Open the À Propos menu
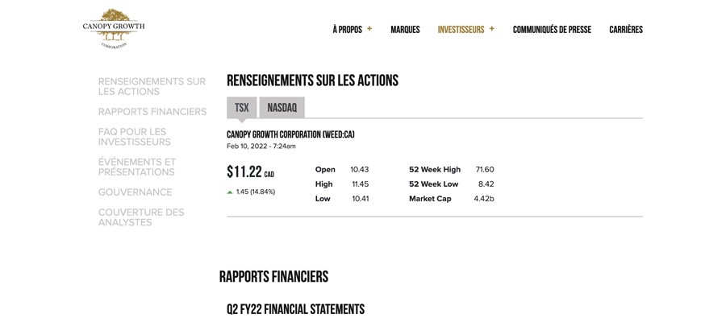The width and height of the screenshot is (726, 322). coord(347,30)
